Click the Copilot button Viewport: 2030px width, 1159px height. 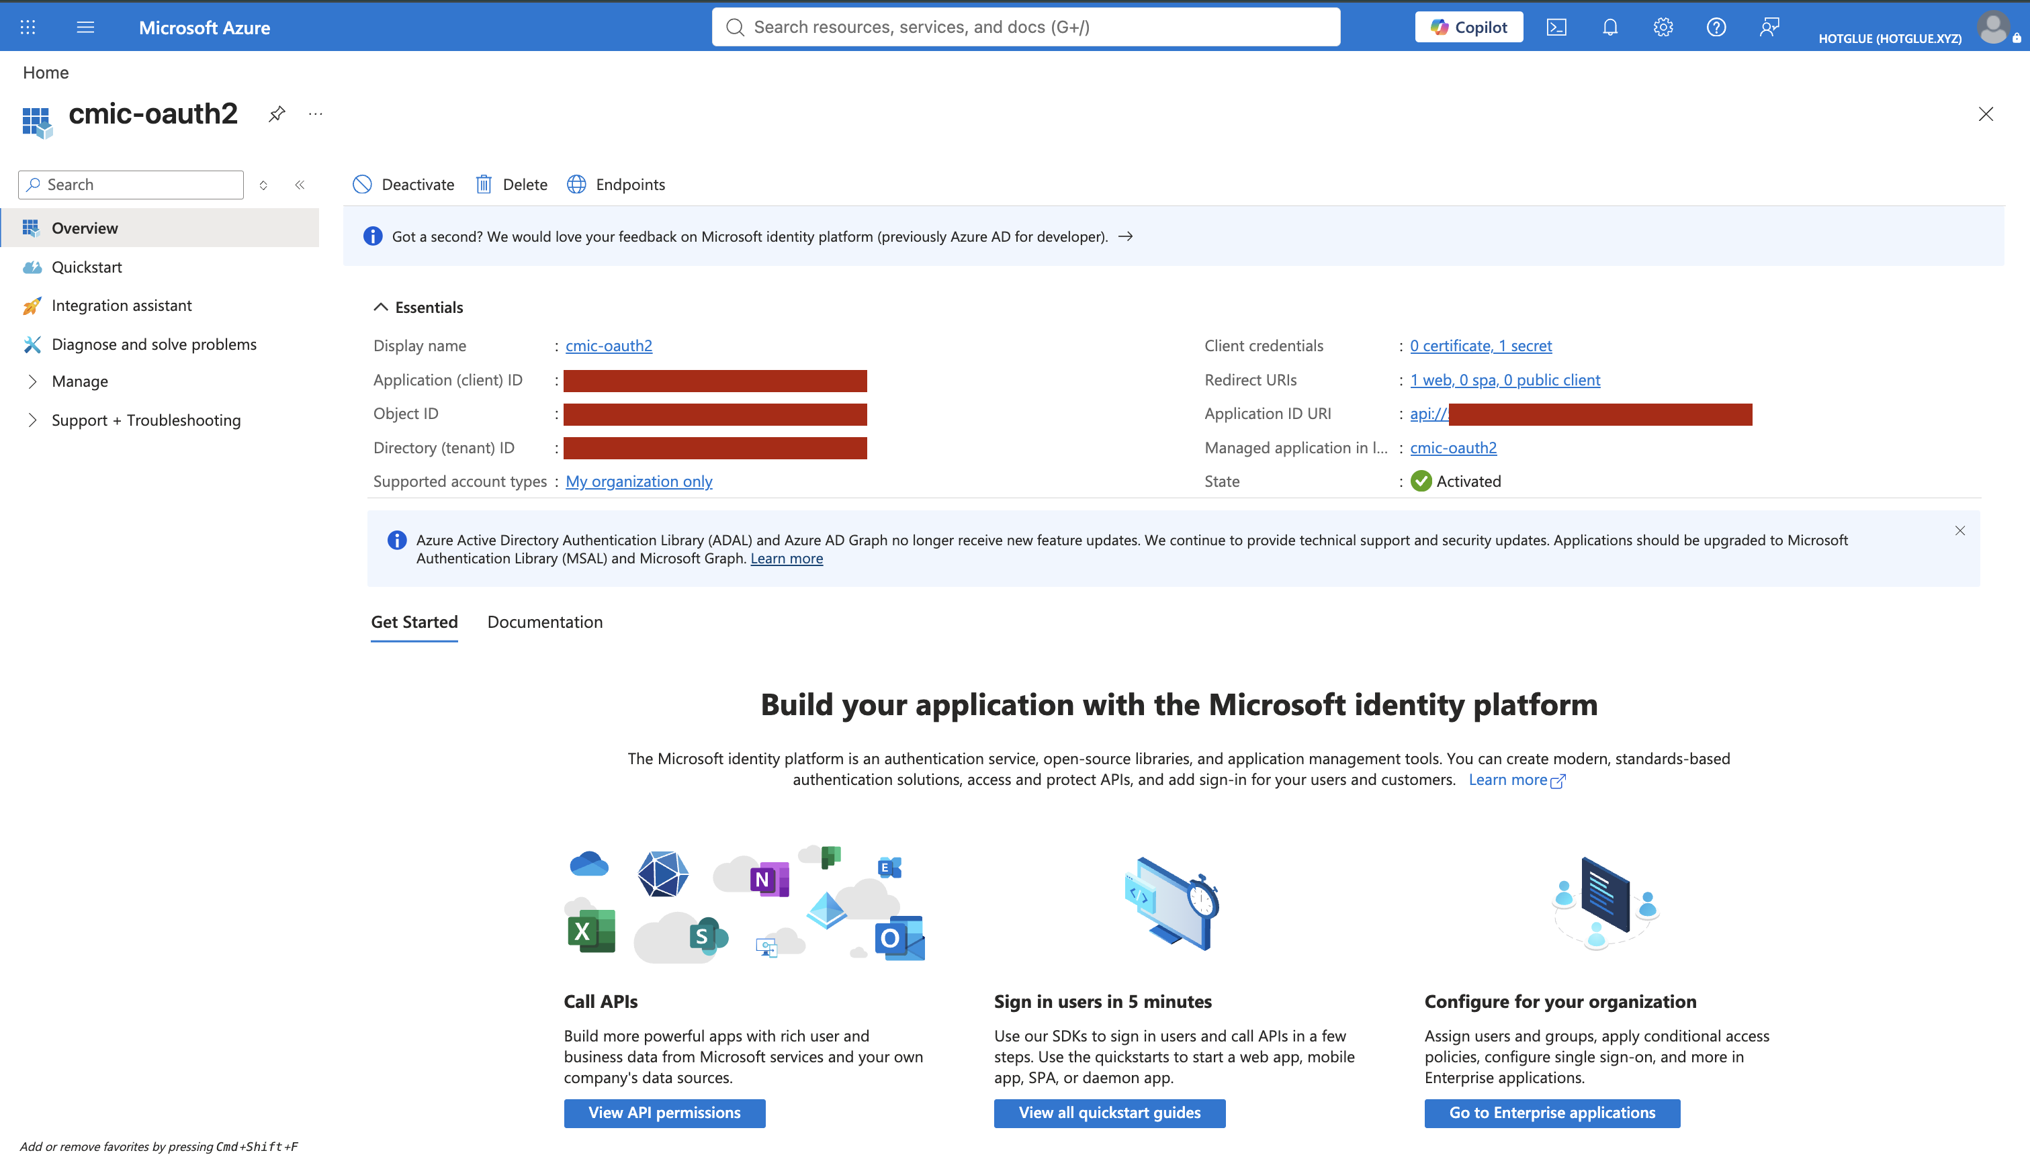point(1469,27)
